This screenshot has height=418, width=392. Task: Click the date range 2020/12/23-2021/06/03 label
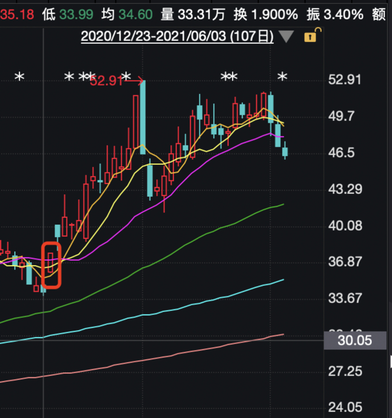pos(177,36)
